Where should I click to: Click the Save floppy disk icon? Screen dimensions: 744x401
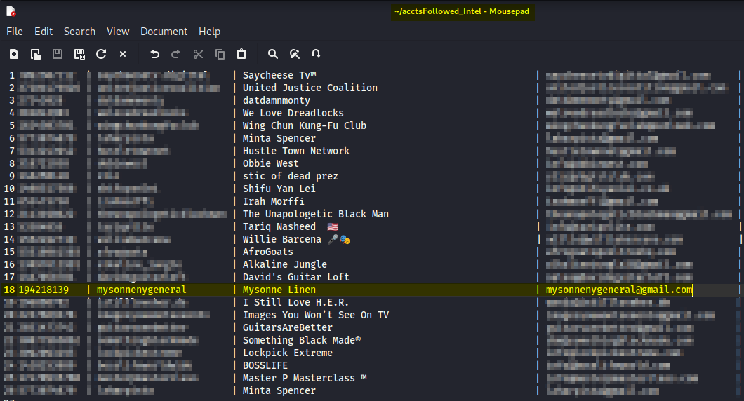point(58,54)
